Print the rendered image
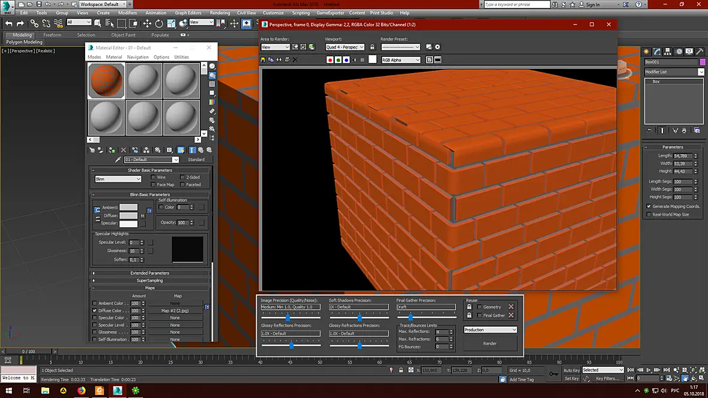The image size is (708, 398). (x=287, y=59)
